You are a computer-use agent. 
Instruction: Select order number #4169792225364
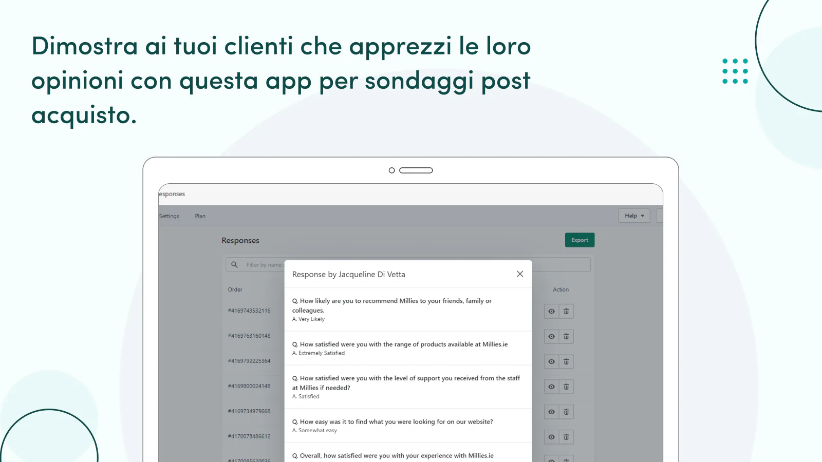click(249, 361)
